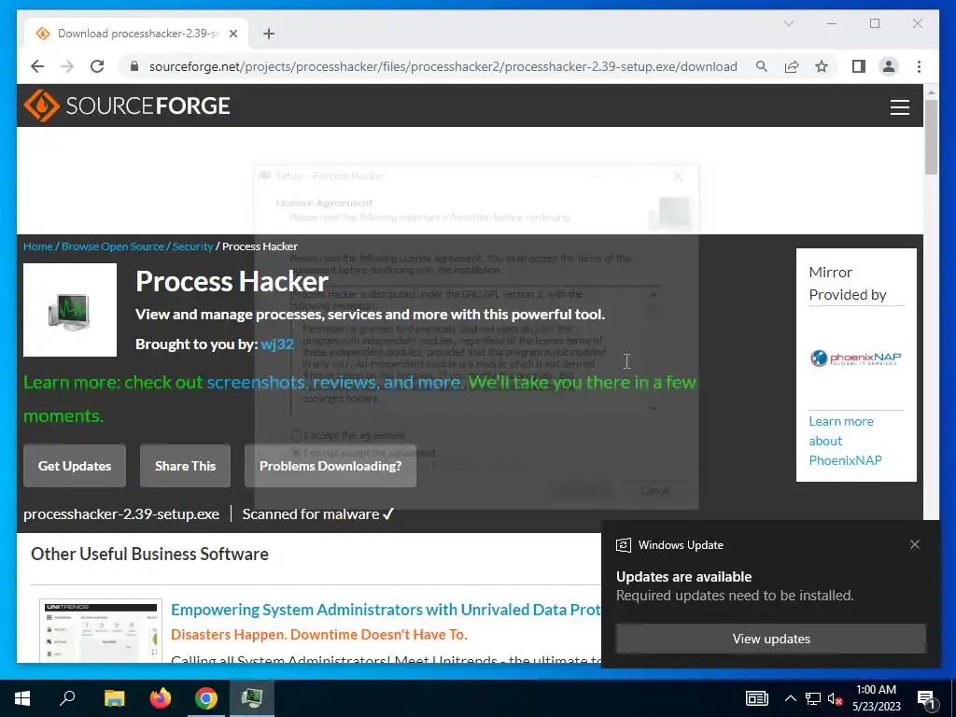Follow the screenshots, reviews, and more link

tap(334, 382)
